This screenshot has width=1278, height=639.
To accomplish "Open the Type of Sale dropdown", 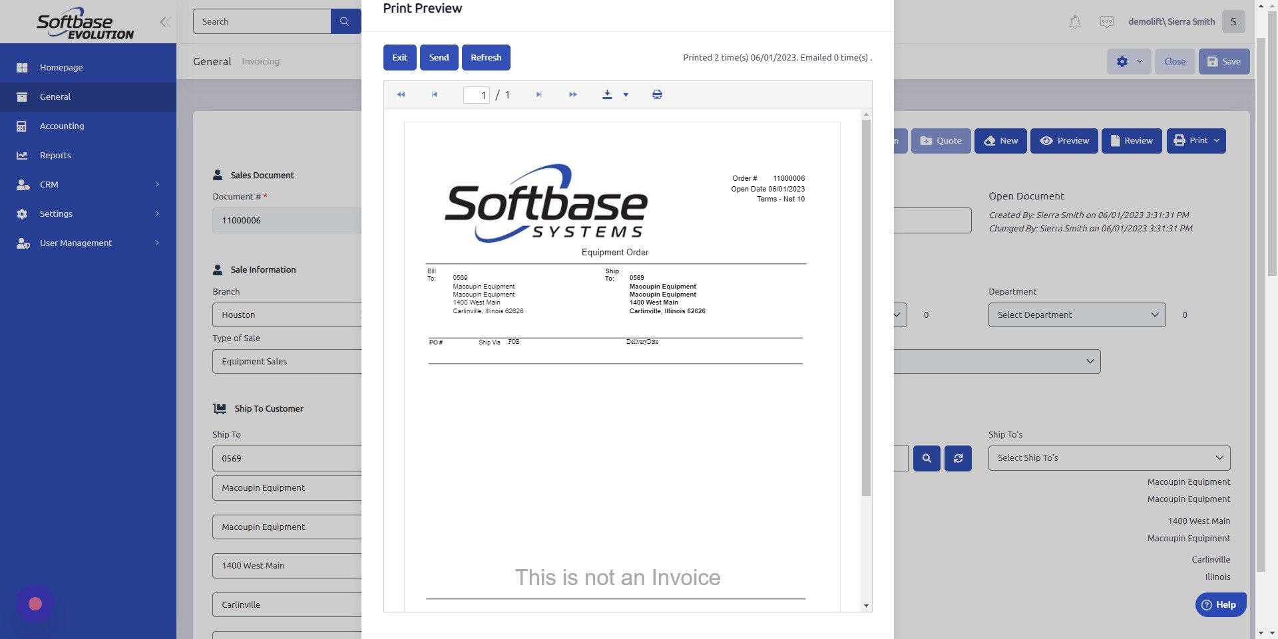I will [x=287, y=361].
